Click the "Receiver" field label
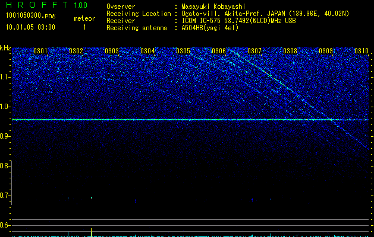This screenshot has height=237, width=374. [x=121, y=21]
